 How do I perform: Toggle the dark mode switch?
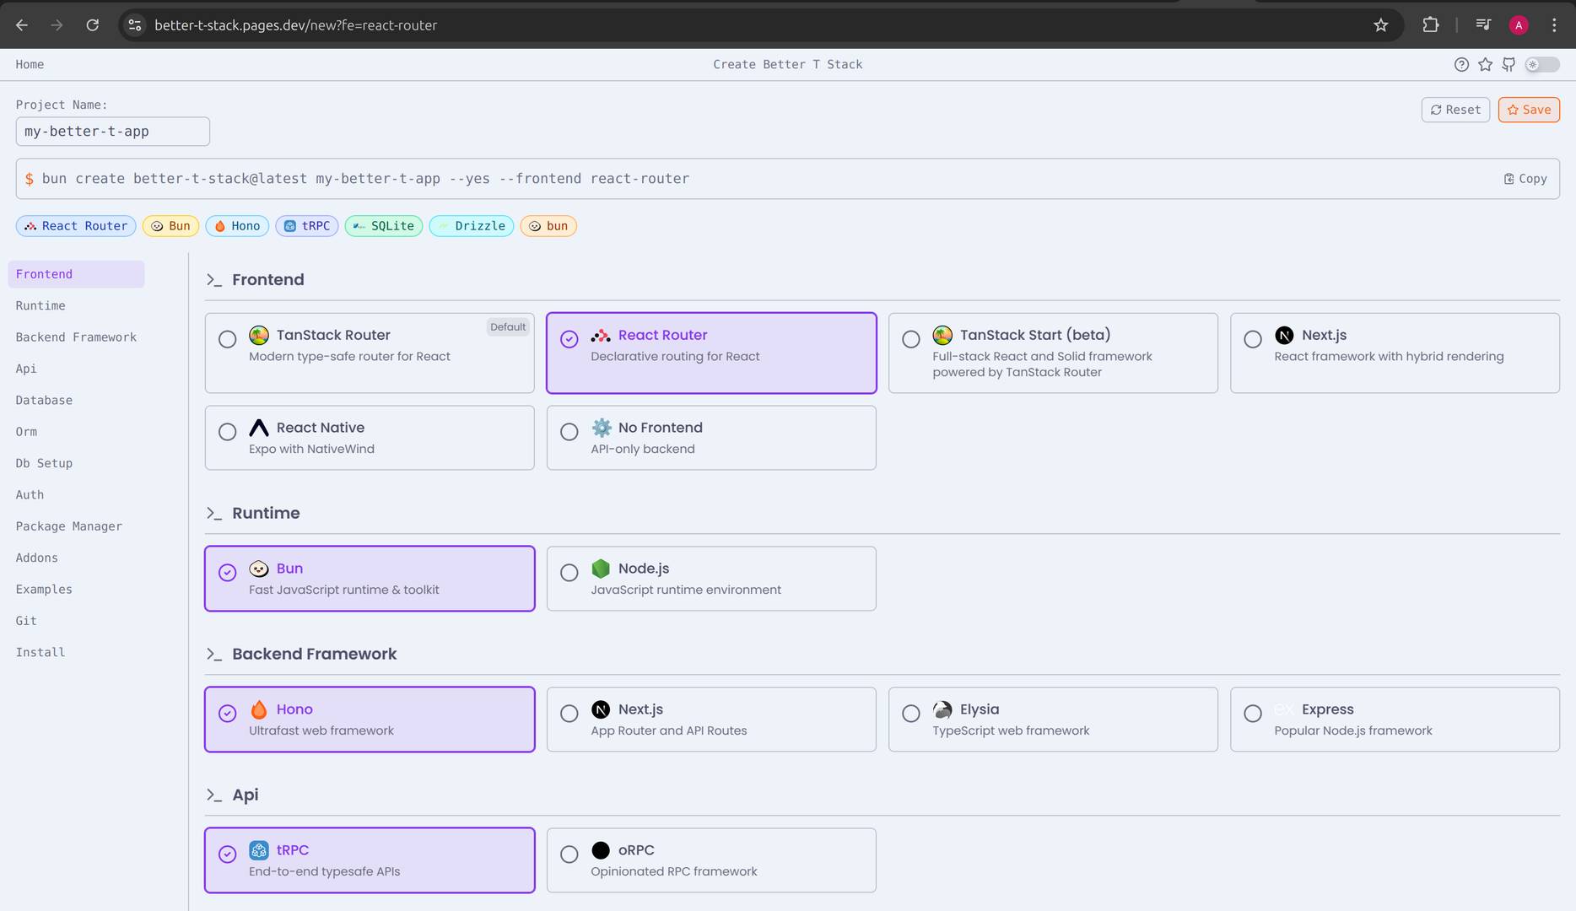[1542, 64]
